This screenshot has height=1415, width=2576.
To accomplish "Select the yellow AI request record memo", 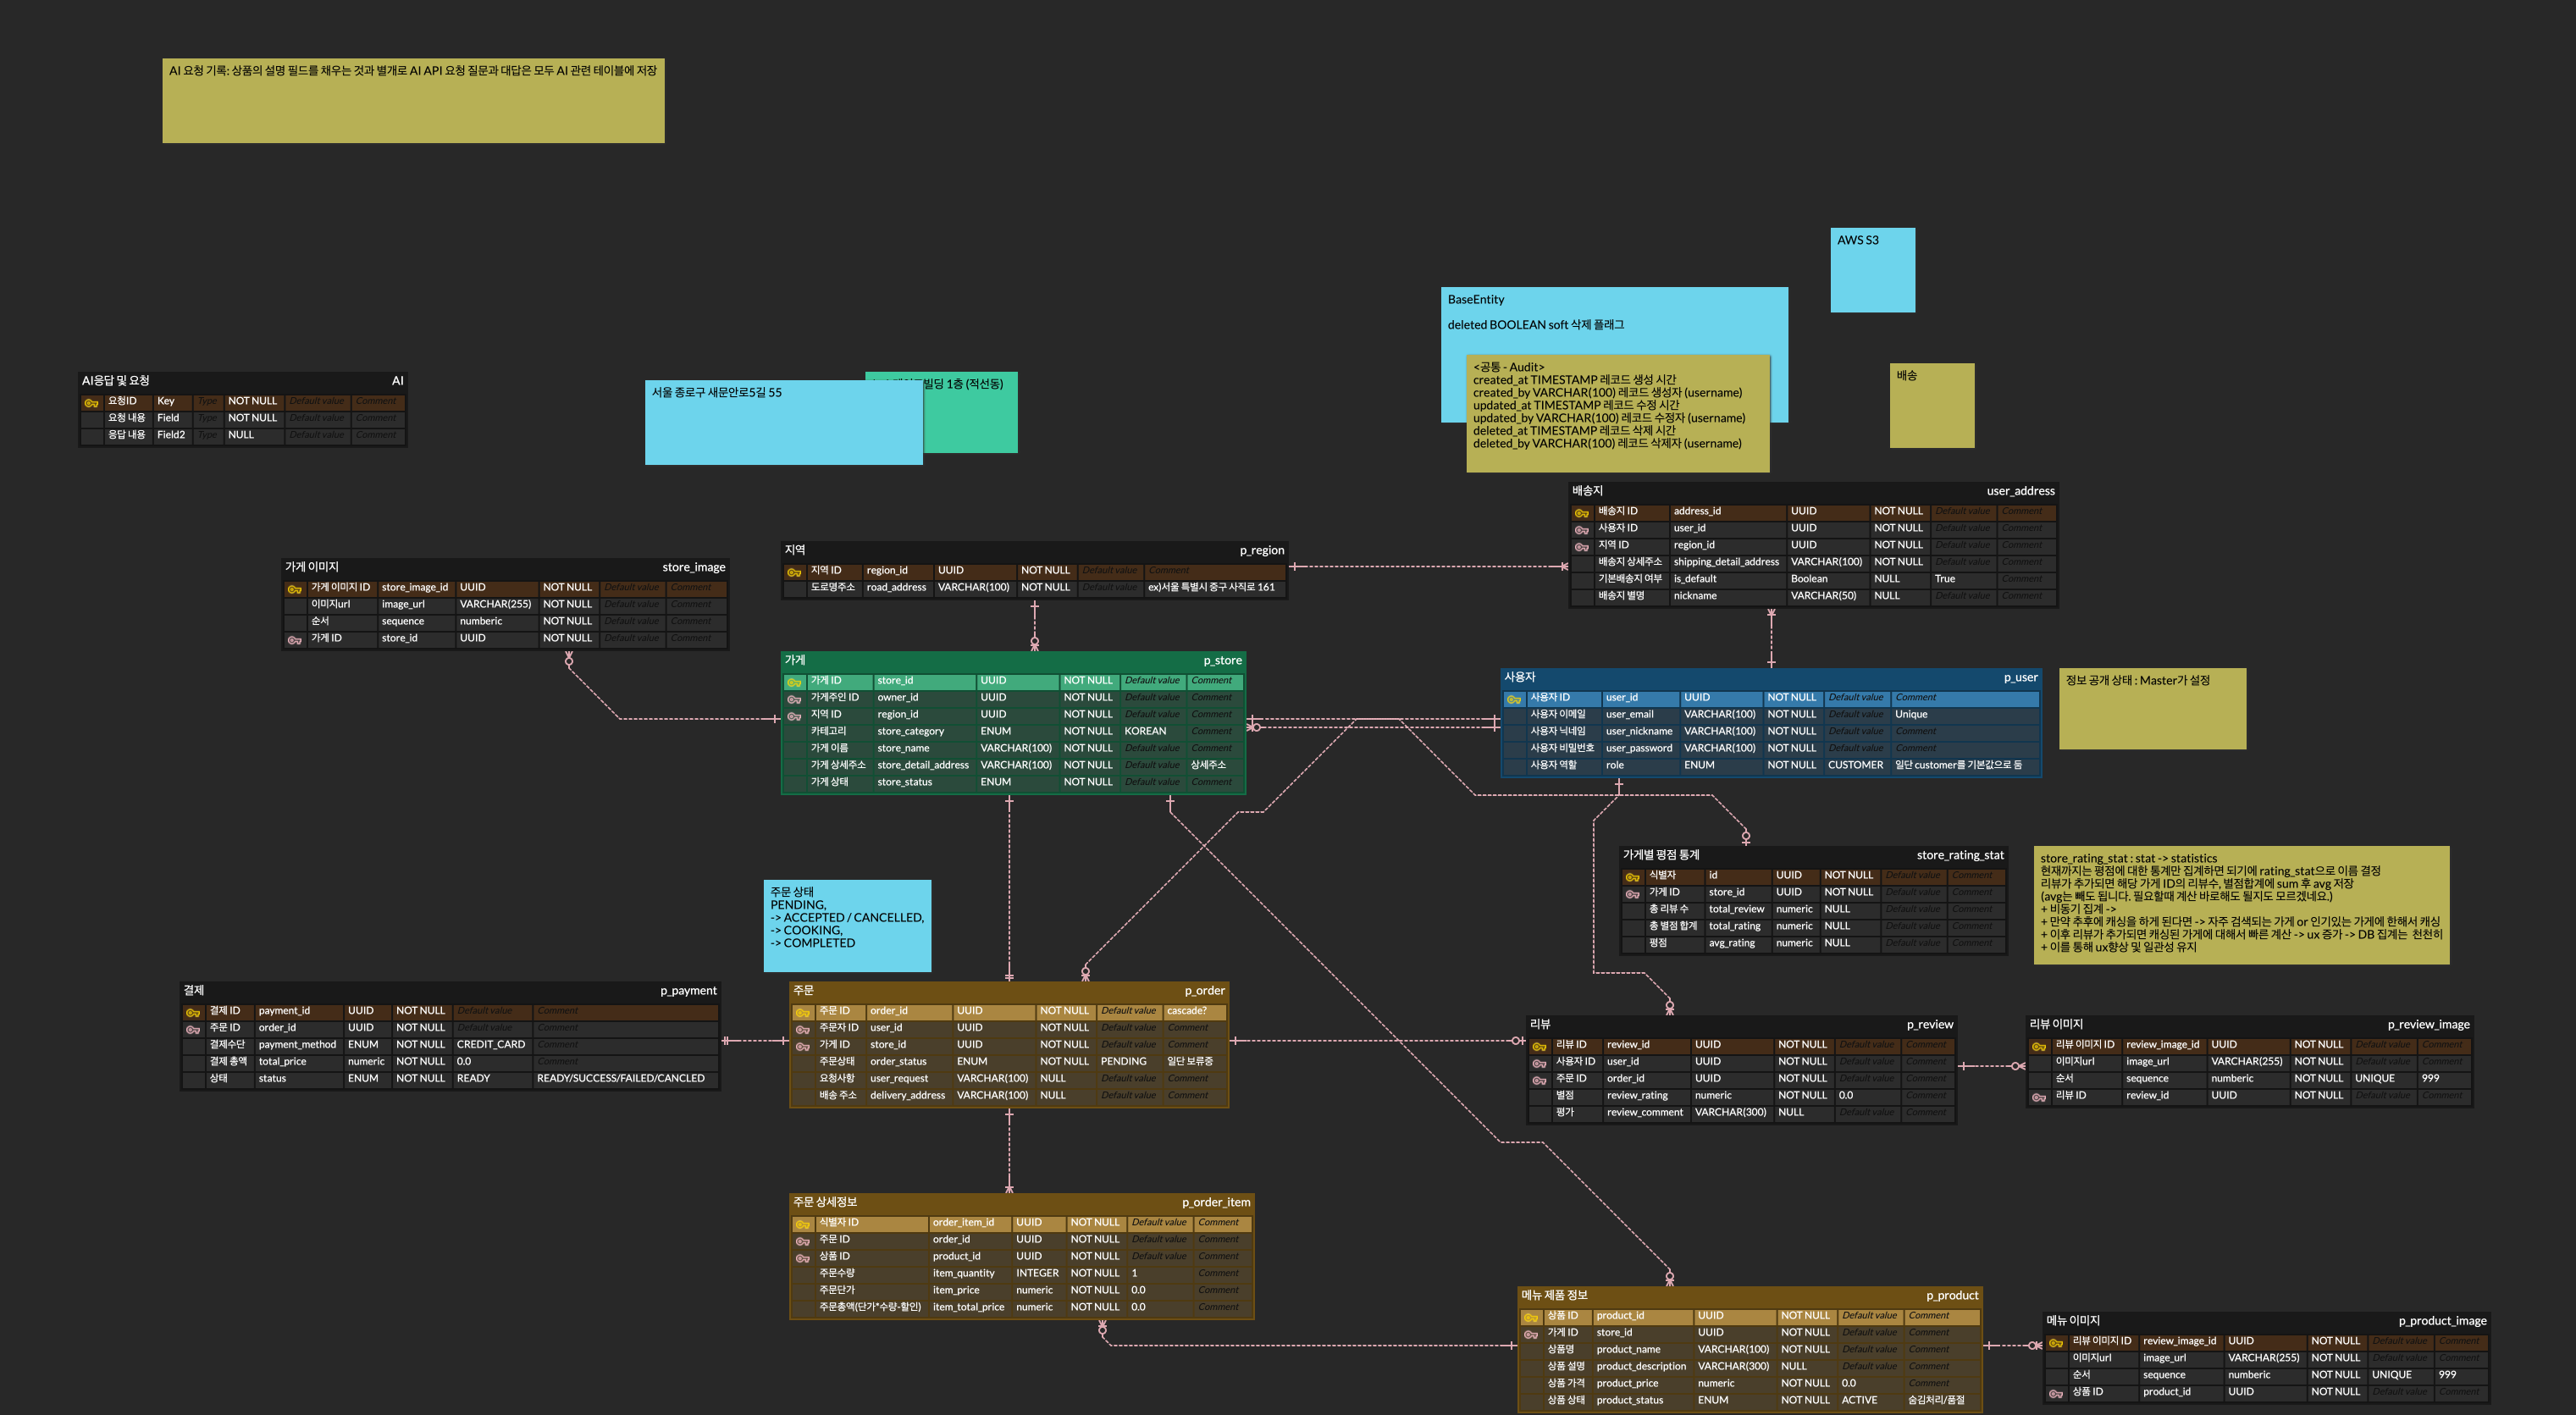I will coord(413,100).
